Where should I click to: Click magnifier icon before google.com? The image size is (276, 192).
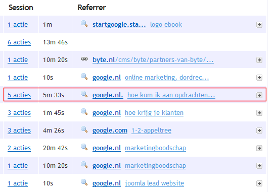pyautogui.click(x=84, y=130)
